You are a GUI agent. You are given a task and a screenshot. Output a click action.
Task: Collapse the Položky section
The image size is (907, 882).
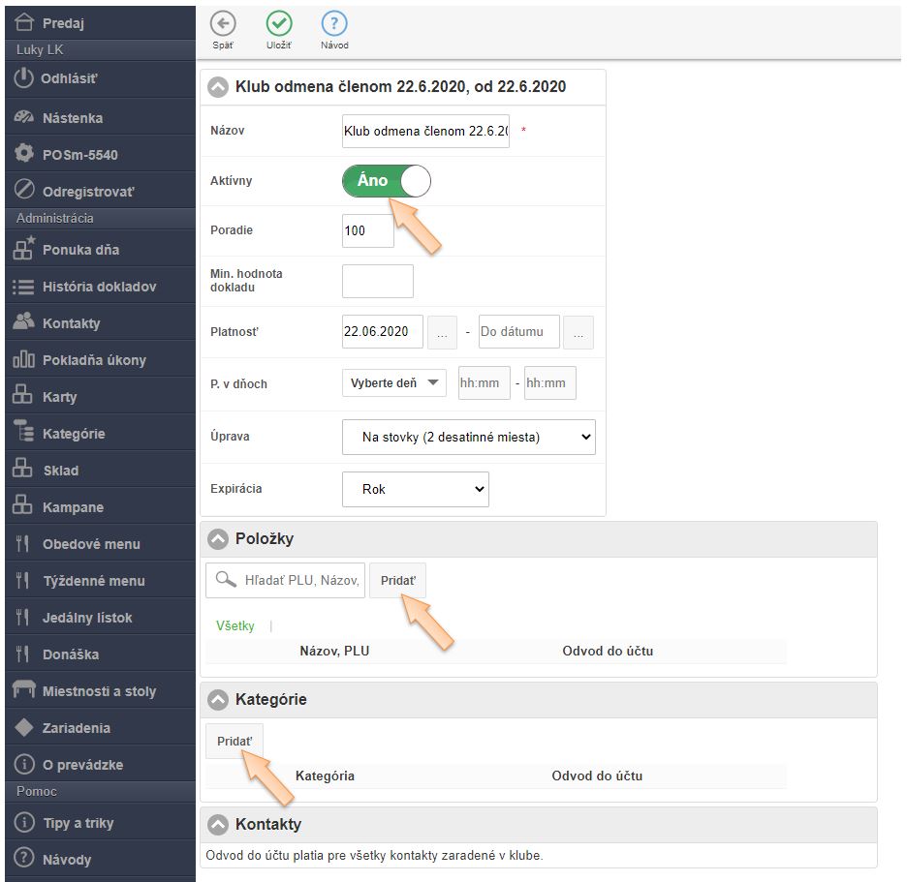[x=218, y=539]
